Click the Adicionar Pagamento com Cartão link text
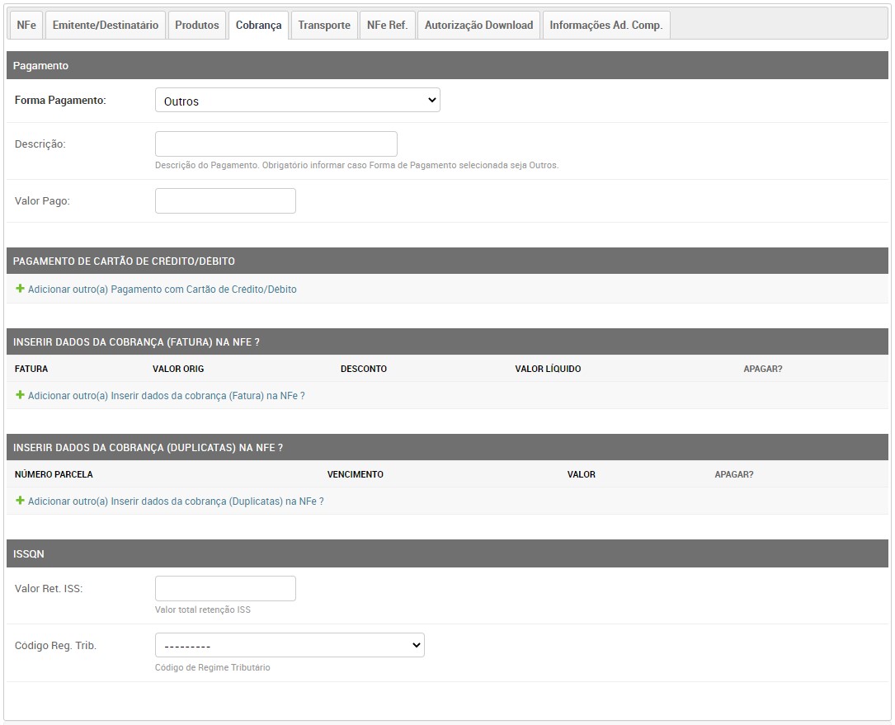Image resolution: width=895 pixels, height=725 pixels. 162,290
